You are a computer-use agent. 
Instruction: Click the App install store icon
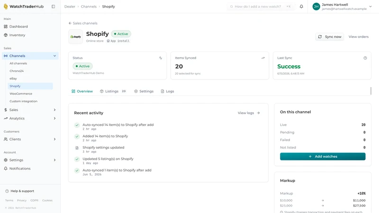point(108,41)
